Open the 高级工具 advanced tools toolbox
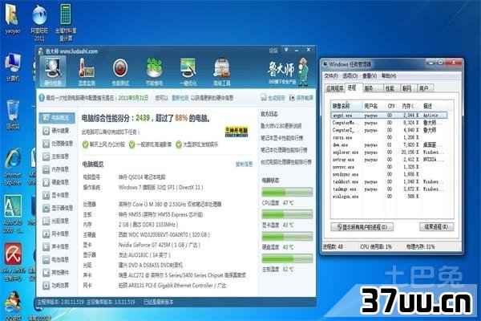Image resolution: width=481 pixels, height=321 pixels. (x=222, y=71)
